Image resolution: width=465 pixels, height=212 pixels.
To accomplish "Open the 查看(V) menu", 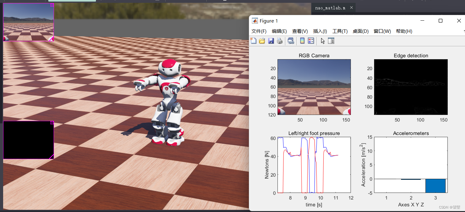I will [x=299, y=31].
